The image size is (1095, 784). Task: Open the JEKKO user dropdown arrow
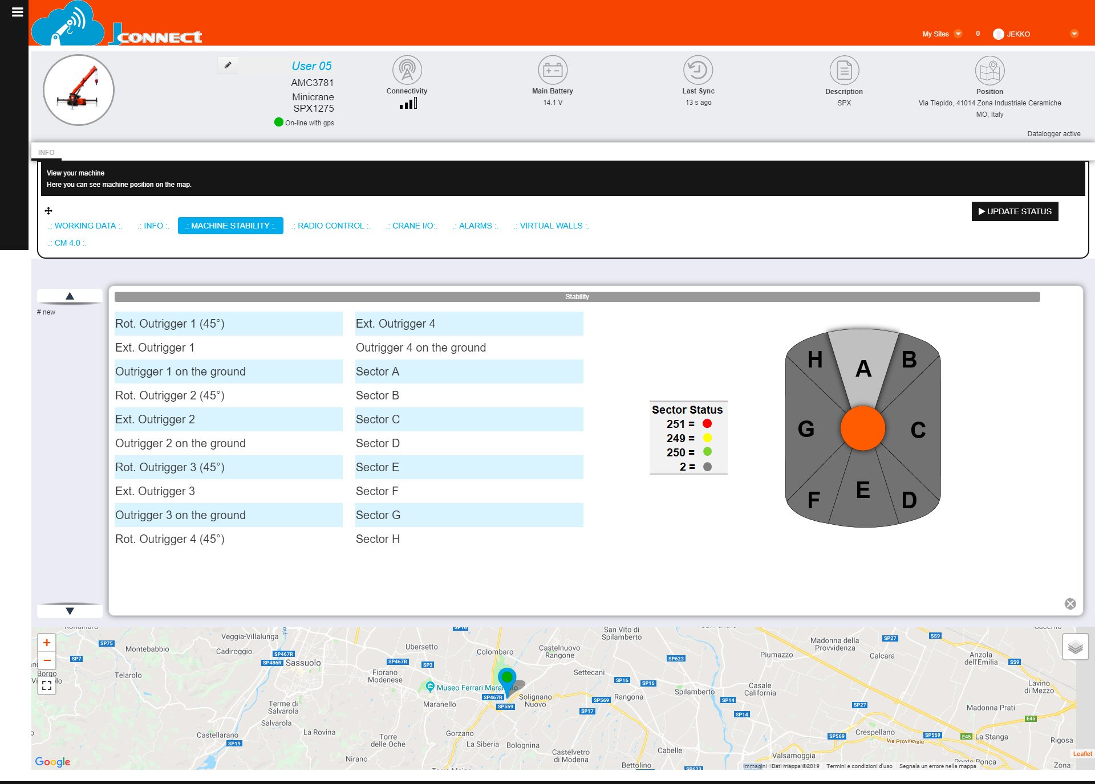click(x=1074, y=34)
